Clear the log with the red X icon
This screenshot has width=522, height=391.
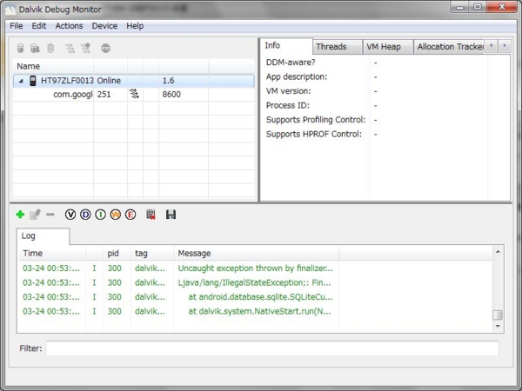(151, 215)
